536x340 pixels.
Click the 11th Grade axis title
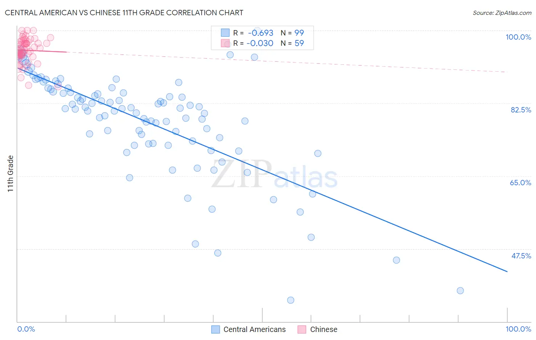pyautogui.click(x=11, y=173)
